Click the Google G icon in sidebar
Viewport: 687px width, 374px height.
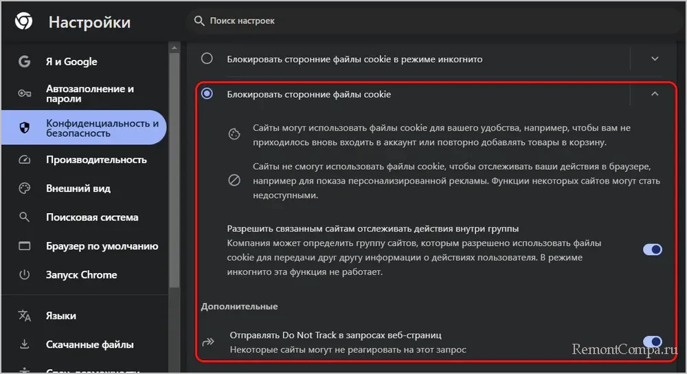25,62
